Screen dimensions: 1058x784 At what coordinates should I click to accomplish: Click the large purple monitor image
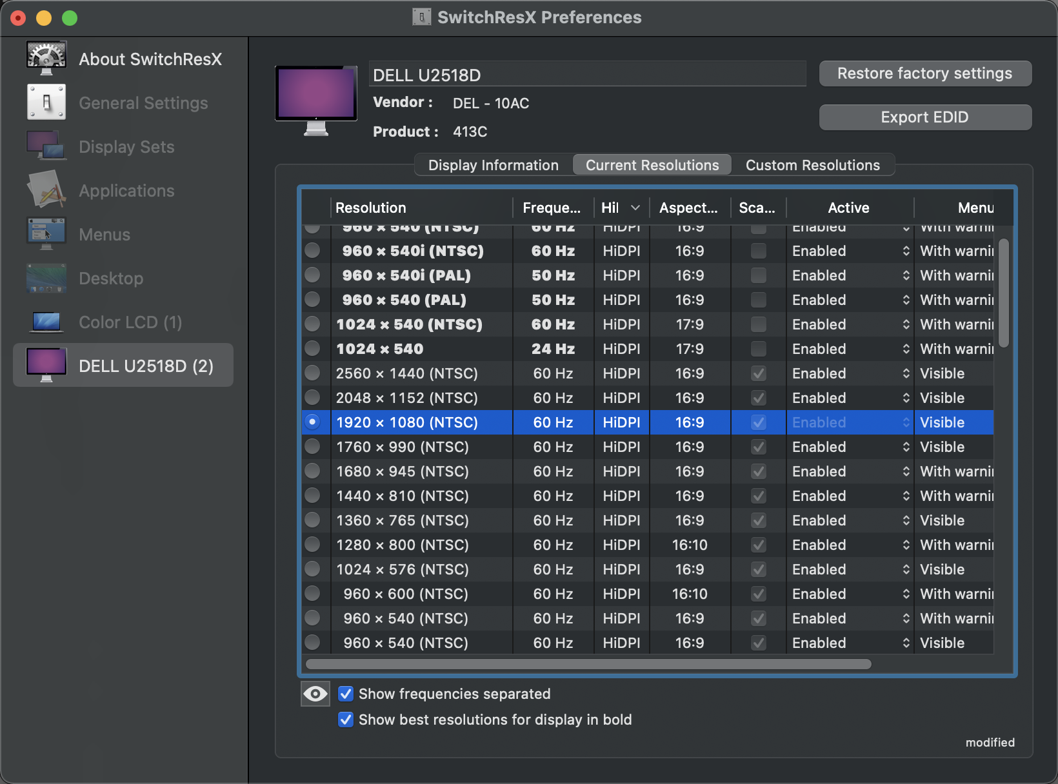316,101
